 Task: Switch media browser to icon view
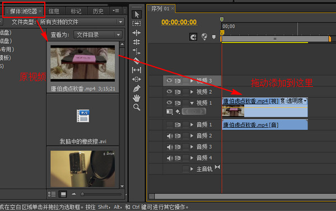(x=63, y=194)
